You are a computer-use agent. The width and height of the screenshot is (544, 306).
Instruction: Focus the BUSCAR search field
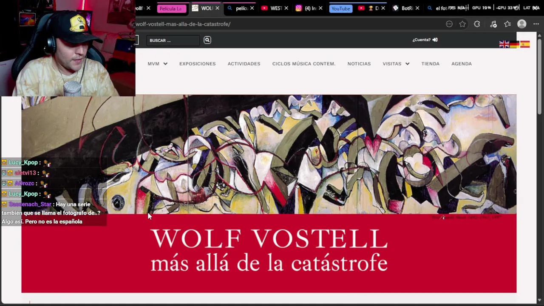173,40
